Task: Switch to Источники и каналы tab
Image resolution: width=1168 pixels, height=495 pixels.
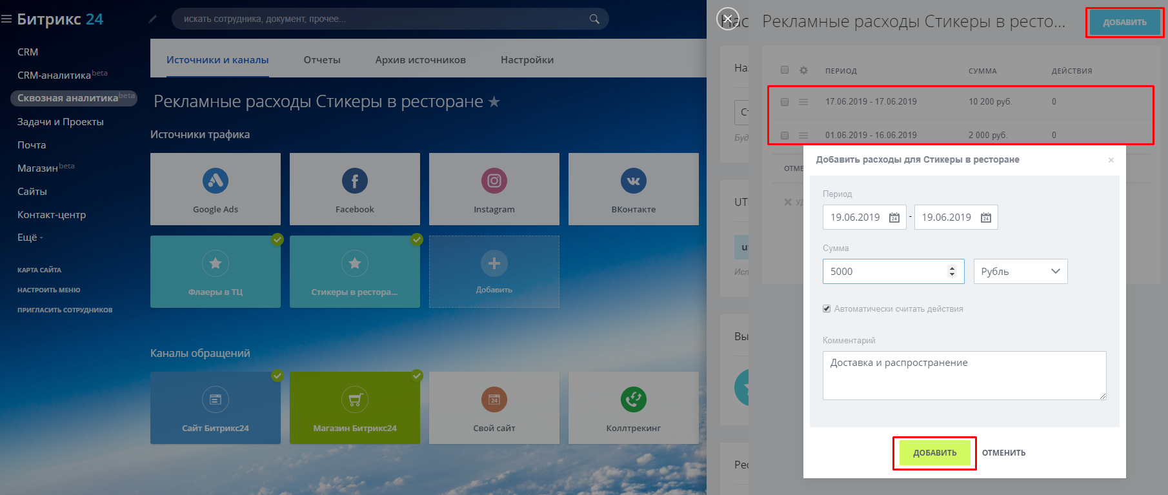Action: click(217, 60)
